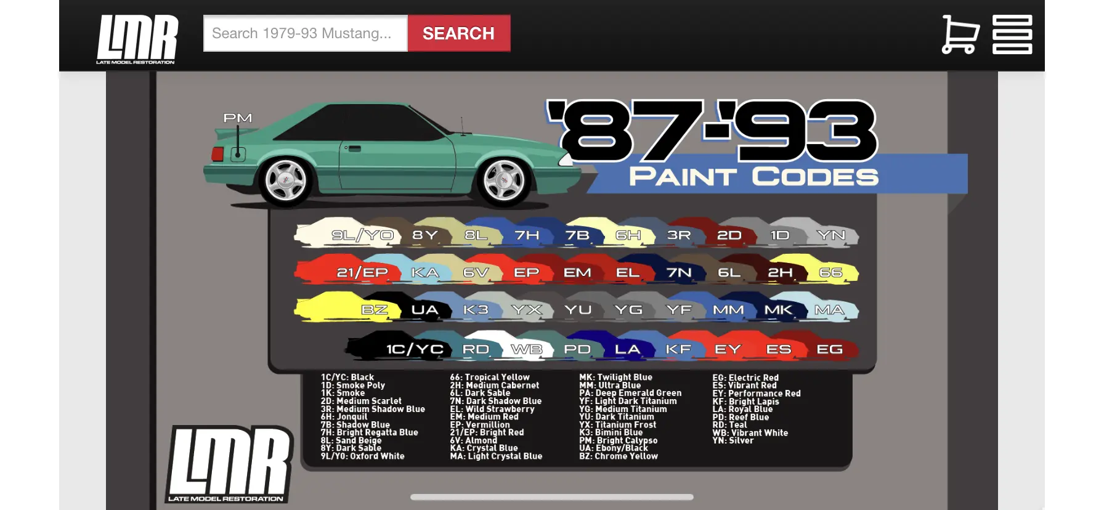Click the LMR logo in header
The height and width of the screenshot is (510, 1104).
tap(137, 39)
